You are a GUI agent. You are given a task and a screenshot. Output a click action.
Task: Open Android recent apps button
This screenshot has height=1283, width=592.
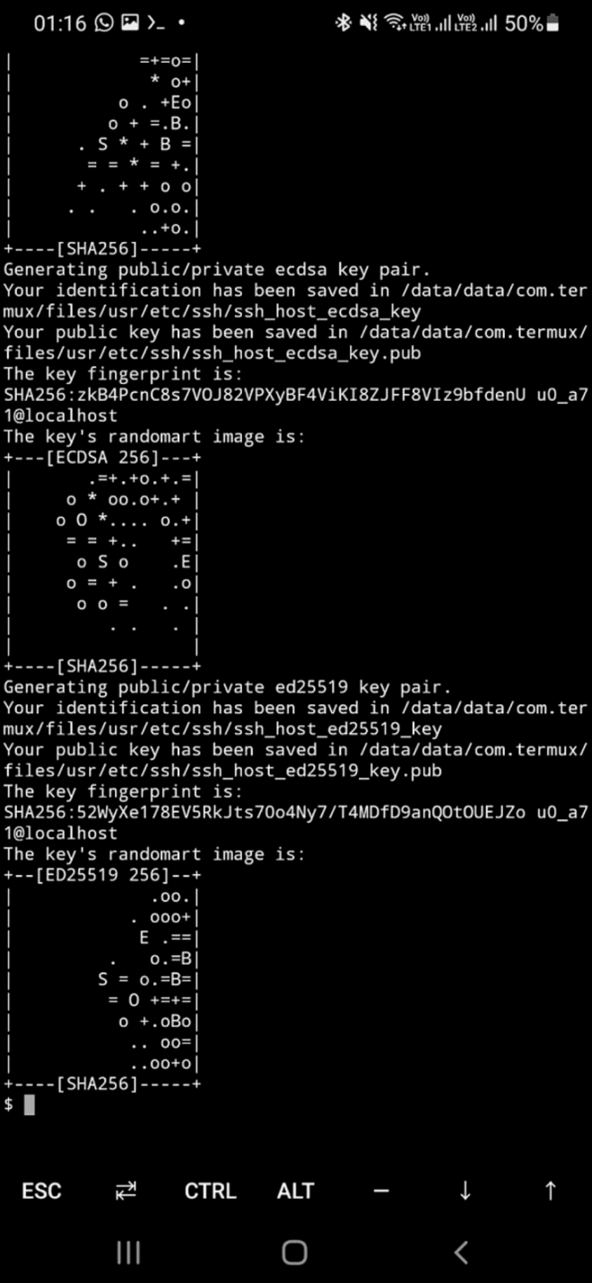128,1252
